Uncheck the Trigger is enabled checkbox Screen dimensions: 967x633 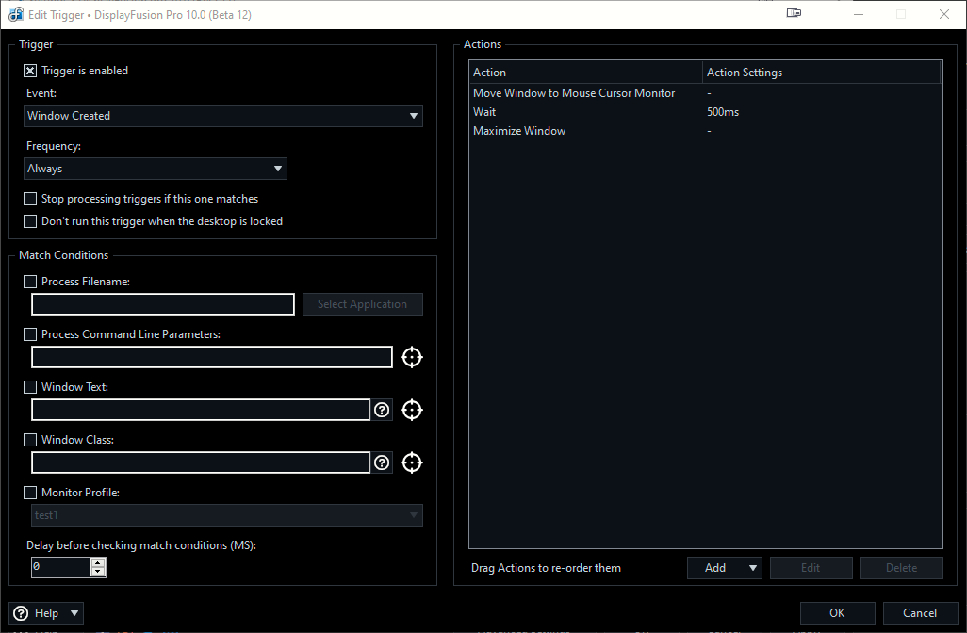[x=30, y=71]
